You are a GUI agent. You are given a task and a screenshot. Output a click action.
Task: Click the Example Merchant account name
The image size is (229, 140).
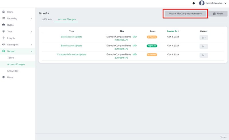tap(214, 3)
